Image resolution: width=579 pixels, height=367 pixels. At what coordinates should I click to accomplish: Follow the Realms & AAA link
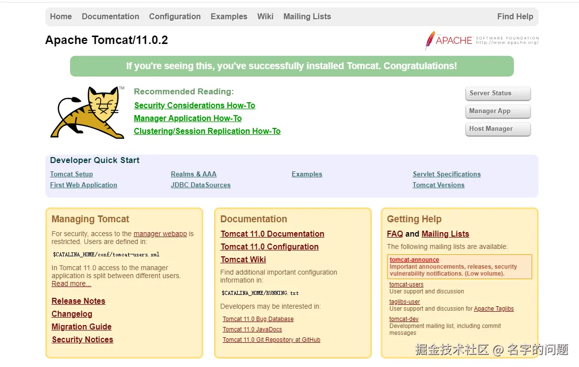193,174
